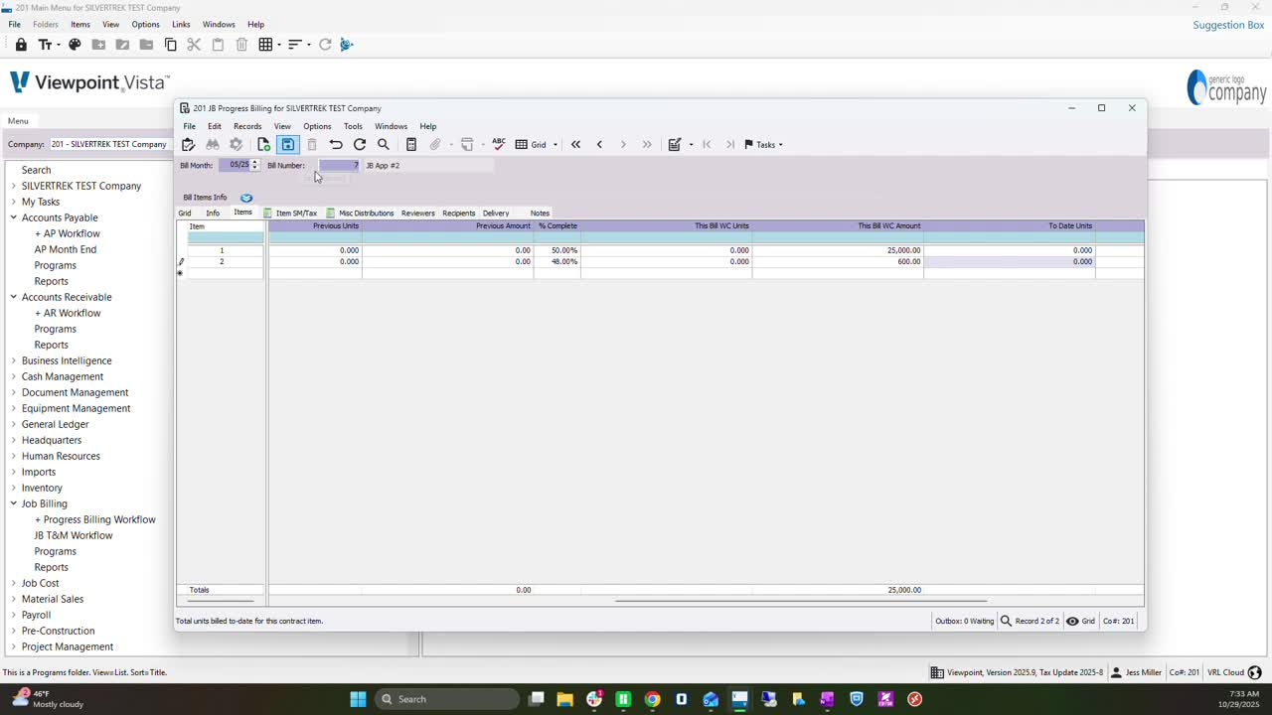Click the clipboard edit icon in Progress Billing
The width and height of the screenshot is (1272, 715).
pyautogui.click(x=188, y=145)
